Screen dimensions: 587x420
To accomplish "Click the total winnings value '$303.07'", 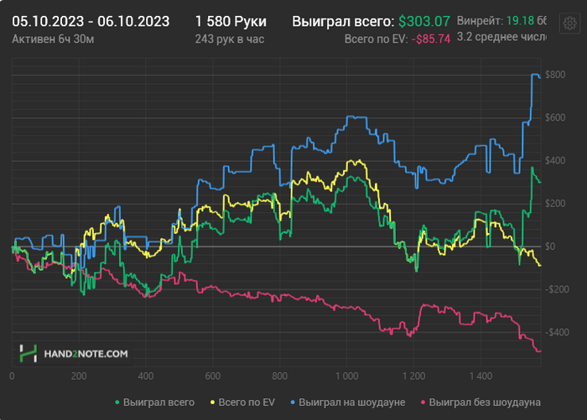I will (x=424, y=21).
